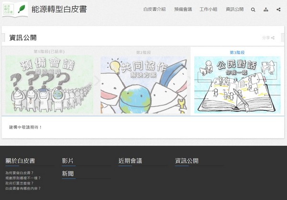Open 資訊公開 in top navigation
The width and height of the screenshot is (287, 200).
coord(235,10)
